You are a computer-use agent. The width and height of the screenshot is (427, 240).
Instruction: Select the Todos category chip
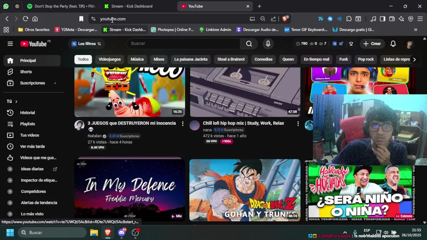click(83, 59)
